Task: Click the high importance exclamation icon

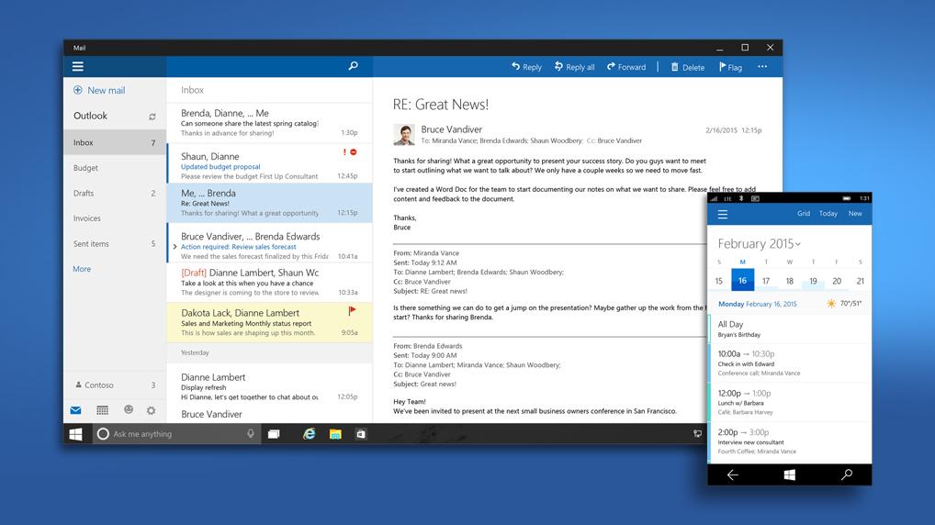Action: coord(344,152)
